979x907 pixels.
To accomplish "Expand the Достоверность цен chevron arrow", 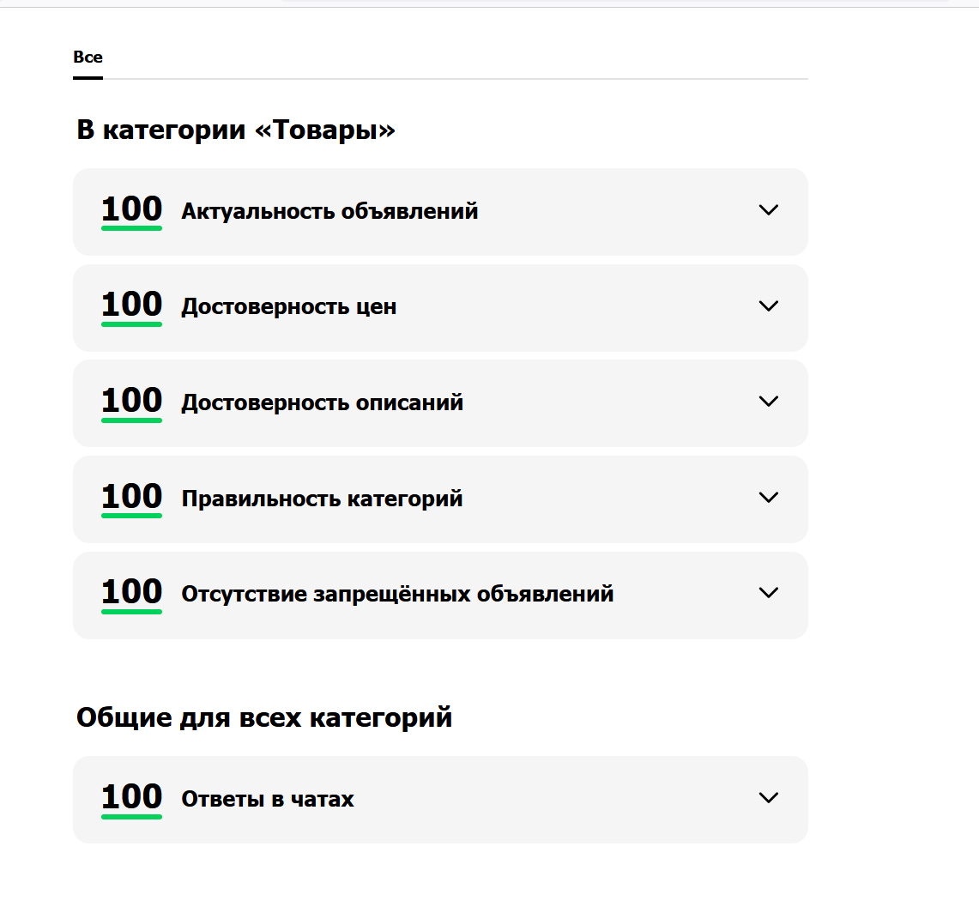I will tap(768, 306).
